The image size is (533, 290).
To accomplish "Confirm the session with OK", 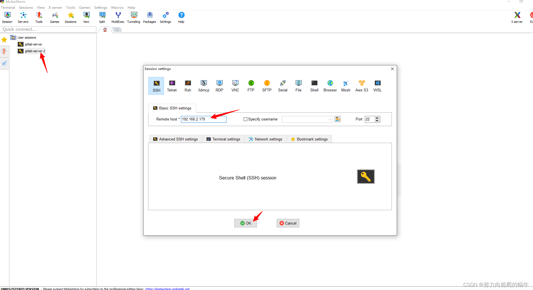I will (246, 223).
